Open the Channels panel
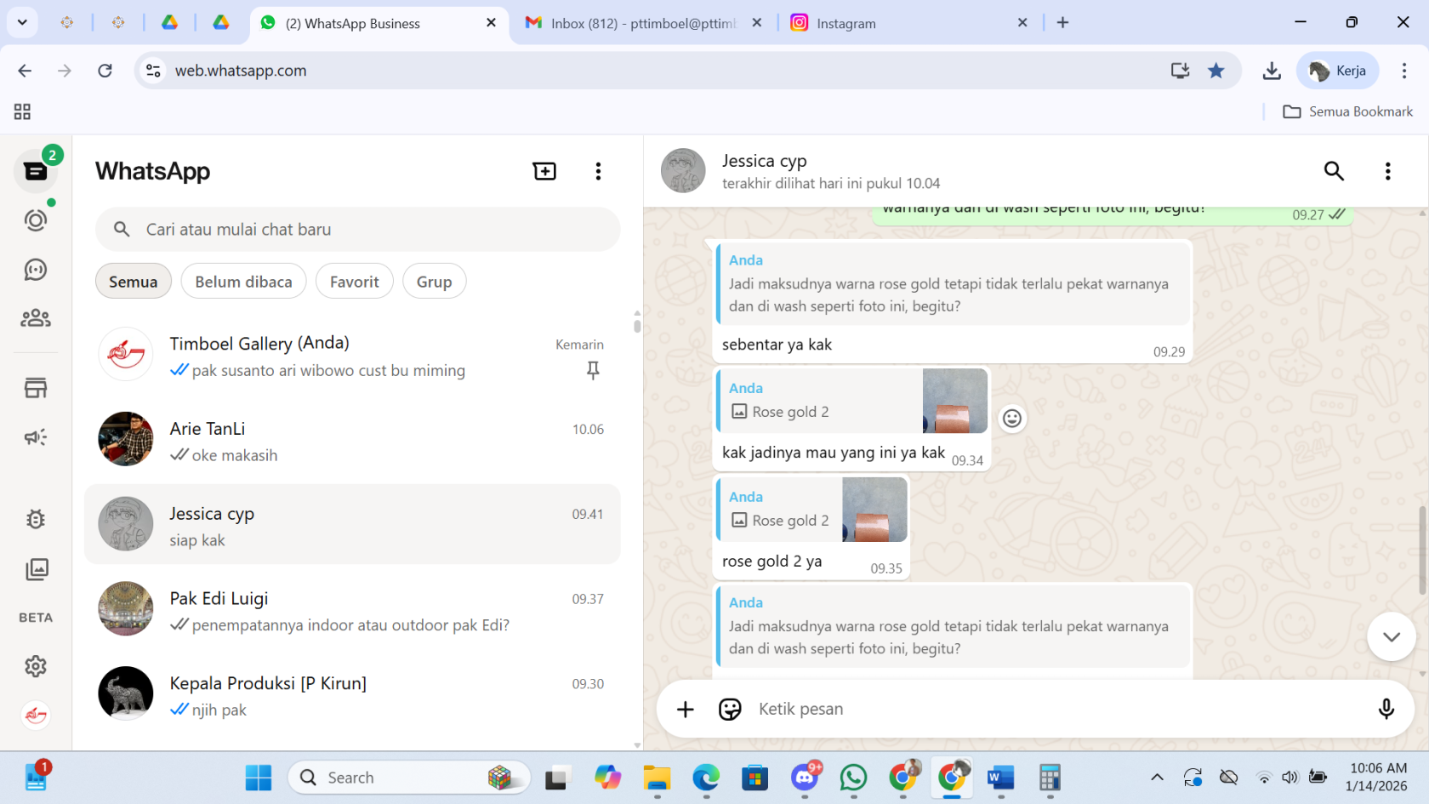Image resolution: width=1429 pixels, height=804 pixels. pyautogui.click(x=36, y=270)
